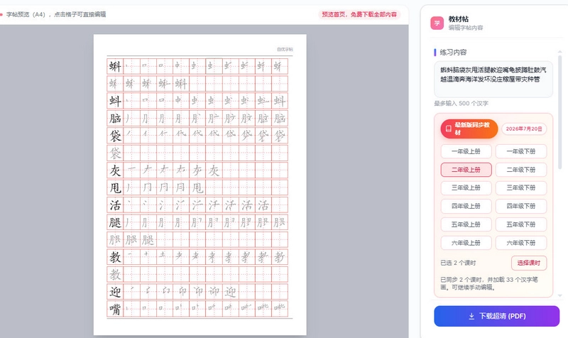Edit the 练习内容 character text box
Screen dimensions: 568x338
tap(493, 80)
